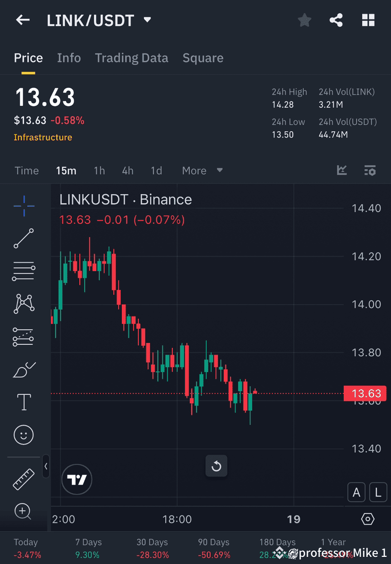The height and width of the screenshot is (564, 391).
Task: Select the trend line drawing tool
Action: 24,239
